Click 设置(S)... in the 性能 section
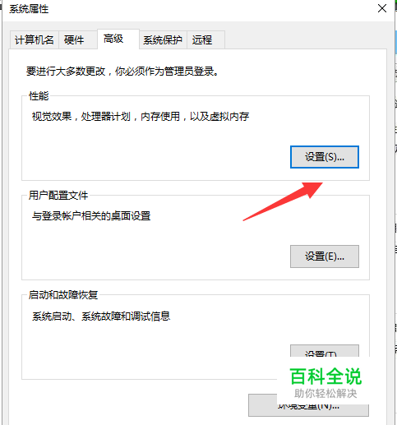The height and width of the screenshot is (425, 397). pos(325,157)
